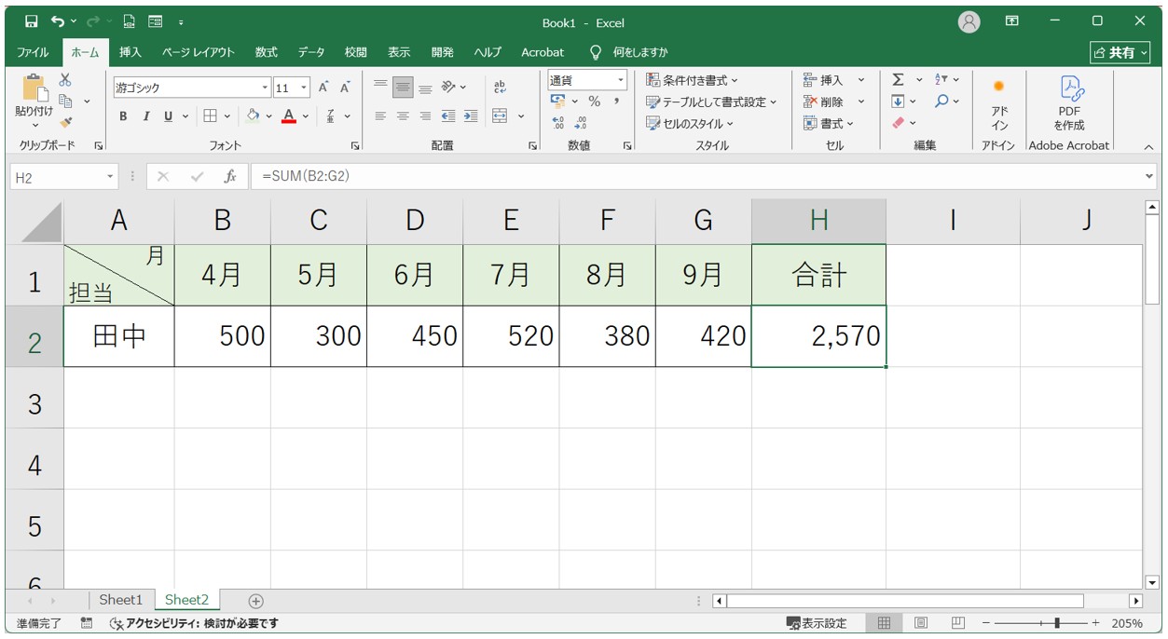
Task: Toggle align left
Action: tap(380, 116)
